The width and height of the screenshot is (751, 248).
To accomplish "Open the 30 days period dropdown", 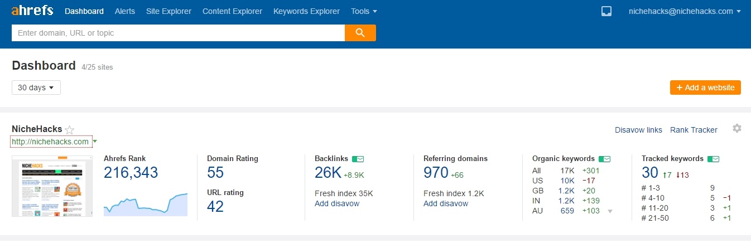I will 36,87.
